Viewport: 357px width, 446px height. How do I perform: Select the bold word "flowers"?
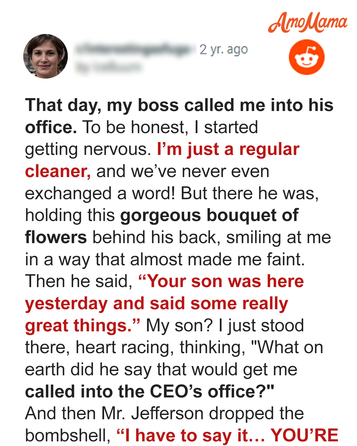56,237
